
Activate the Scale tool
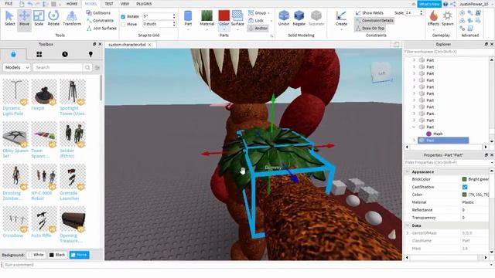(39, 19)
